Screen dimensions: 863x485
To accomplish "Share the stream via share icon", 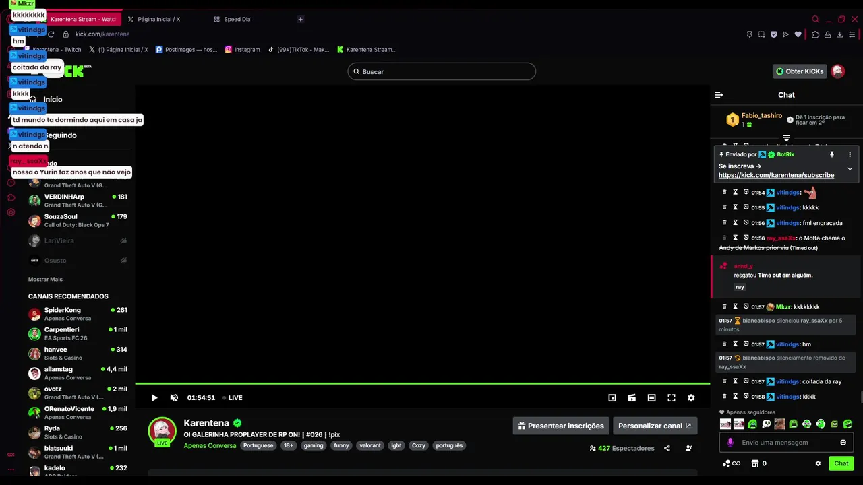I will [x=667, y=448].
